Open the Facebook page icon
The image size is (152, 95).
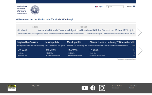pos(93,88)
